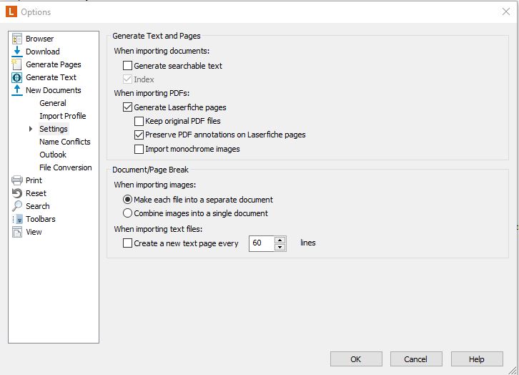Go to the File Conversion section
Viewport: 519px width, 375px height.
click(65, 167)
